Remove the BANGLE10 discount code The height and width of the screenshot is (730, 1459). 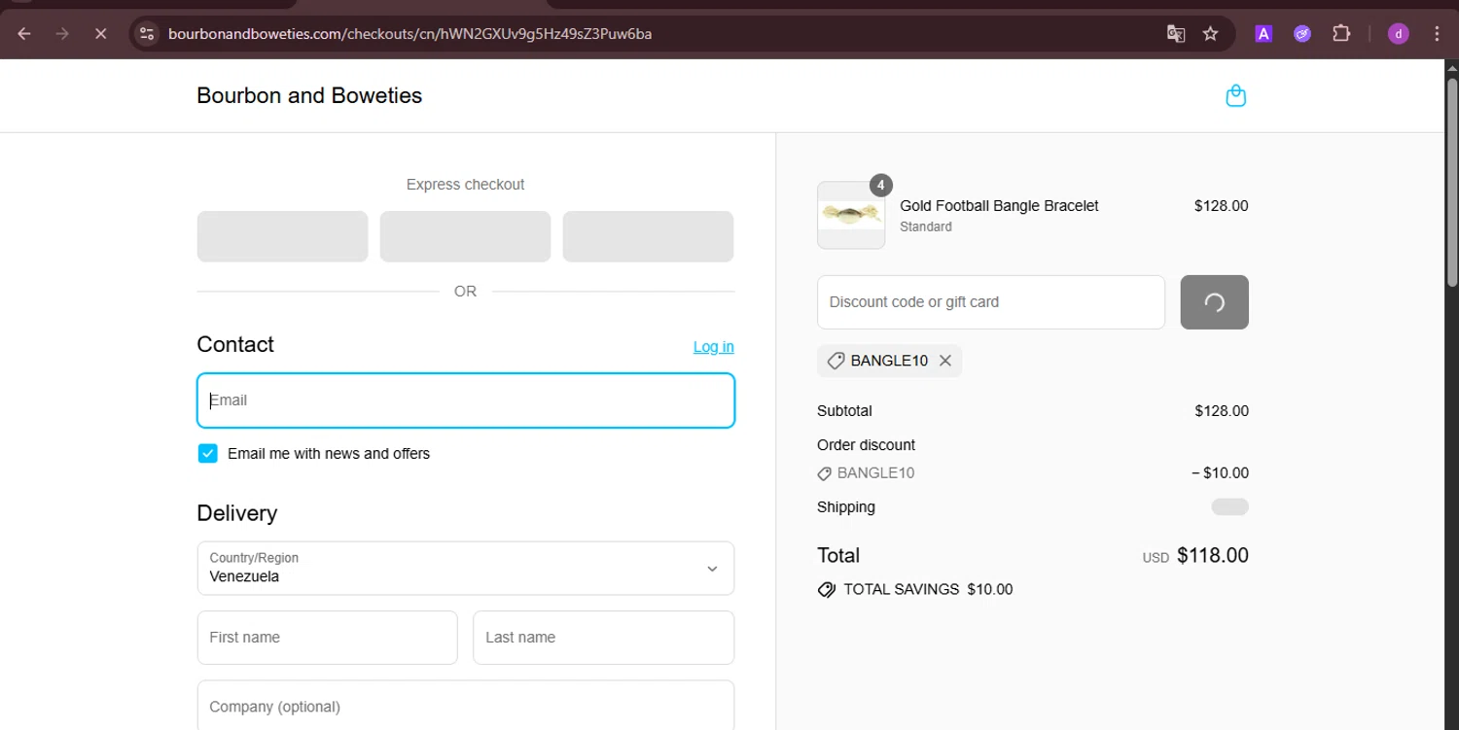tap(944, 361)
